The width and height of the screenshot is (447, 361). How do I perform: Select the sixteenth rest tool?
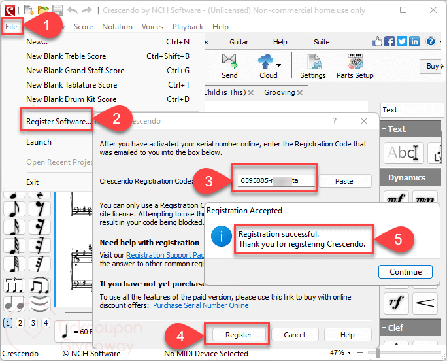coord(40,227)
